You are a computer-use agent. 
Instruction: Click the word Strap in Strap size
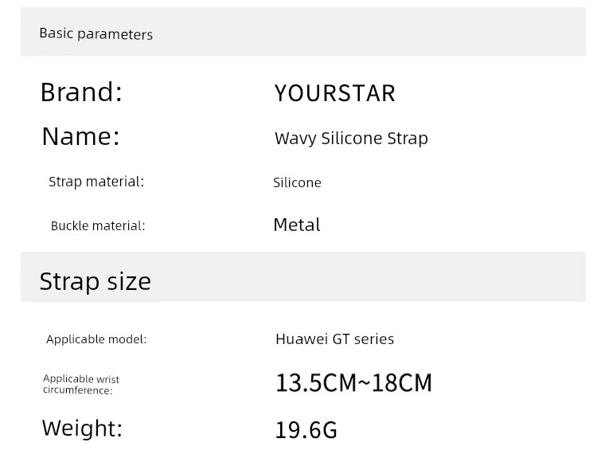tap(70, 282)
